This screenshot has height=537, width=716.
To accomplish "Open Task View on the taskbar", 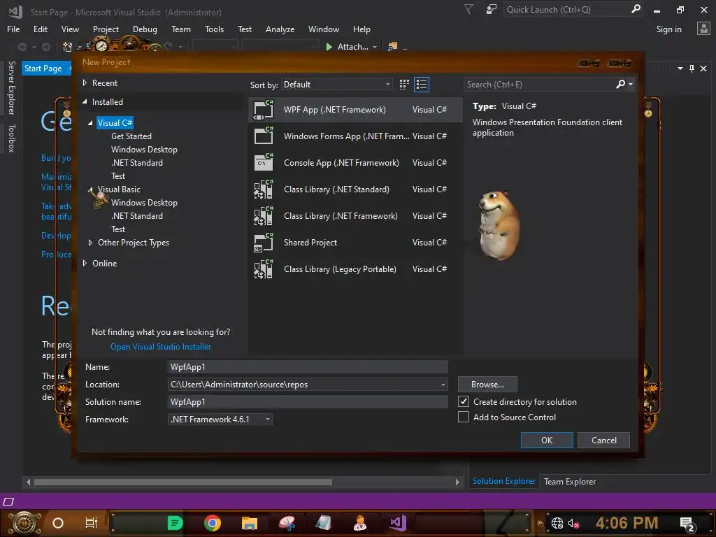I will coord(92,523).
